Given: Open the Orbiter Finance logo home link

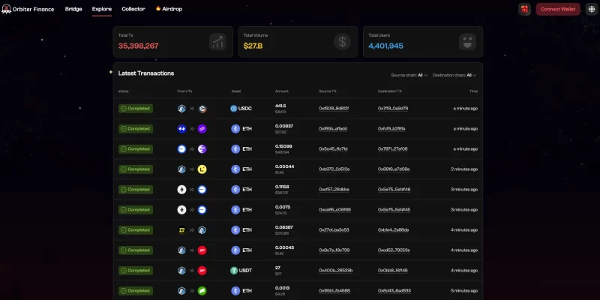Looking at the screenshot, I should (28, 9).
